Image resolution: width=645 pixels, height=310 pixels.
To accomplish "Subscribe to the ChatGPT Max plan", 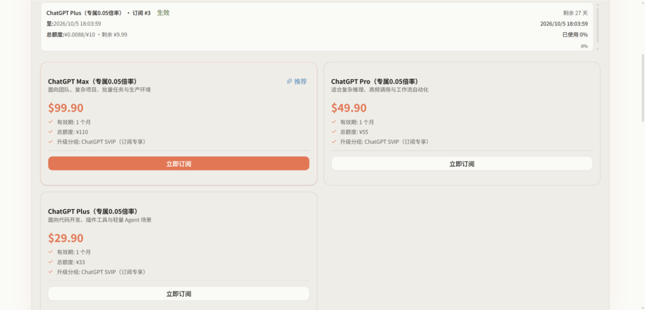I will (179, 163).
